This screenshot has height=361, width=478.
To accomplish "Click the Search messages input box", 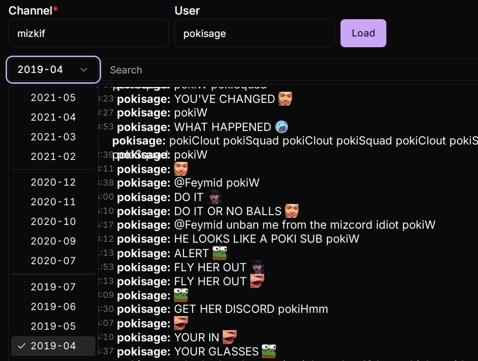I will pos(290,70).
